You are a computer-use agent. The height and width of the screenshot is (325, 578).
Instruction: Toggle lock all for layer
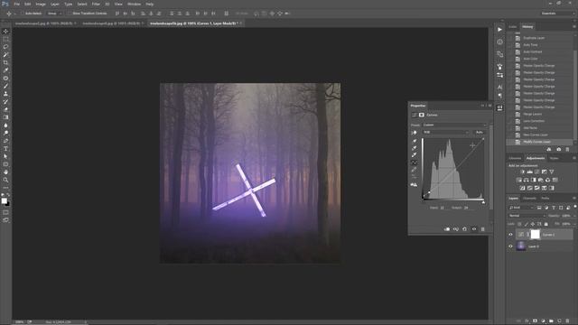coord(545,224)
